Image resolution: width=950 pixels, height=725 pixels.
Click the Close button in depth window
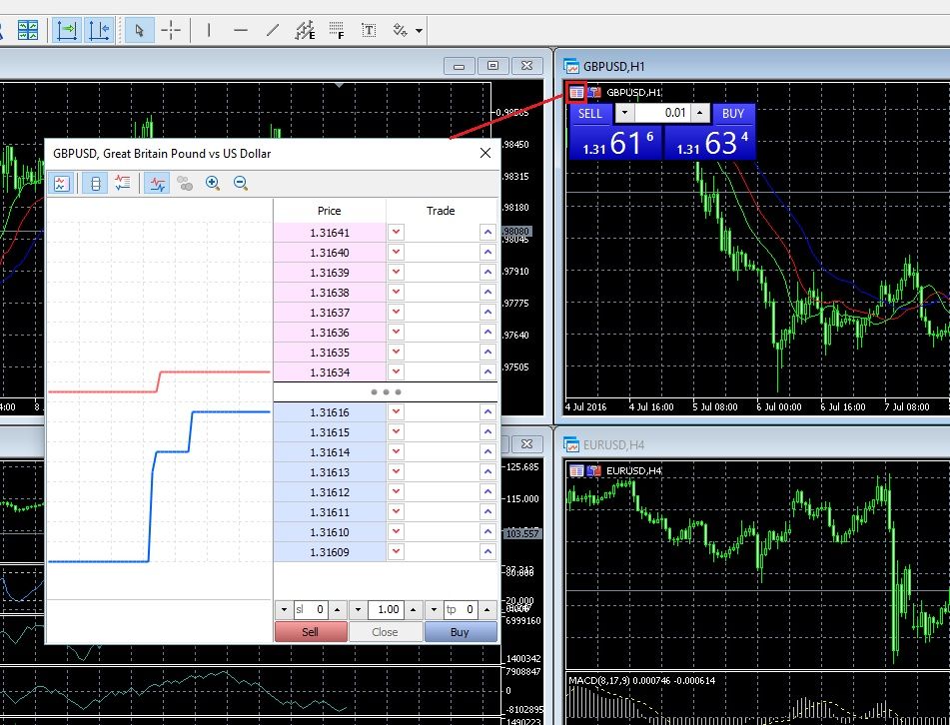tap(386, 632)
